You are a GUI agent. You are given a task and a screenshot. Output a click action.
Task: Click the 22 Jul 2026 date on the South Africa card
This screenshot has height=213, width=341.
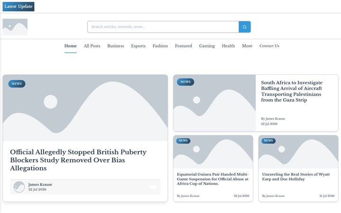[269, 124]
